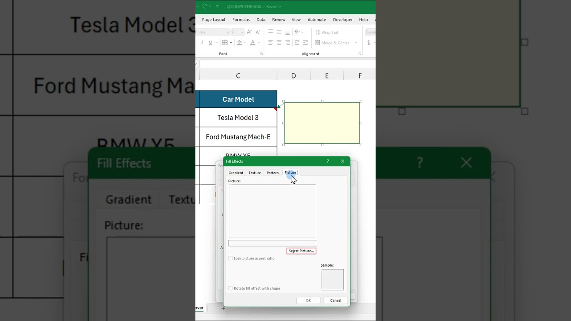Click Decrease Font Size icon

[257, 32]
